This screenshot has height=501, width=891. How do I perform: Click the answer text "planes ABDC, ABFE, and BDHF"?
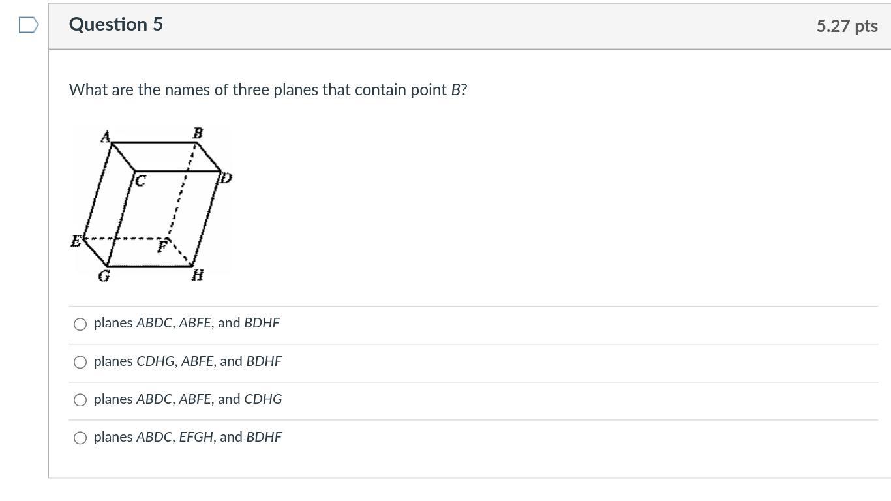click(x=187, y=323)
